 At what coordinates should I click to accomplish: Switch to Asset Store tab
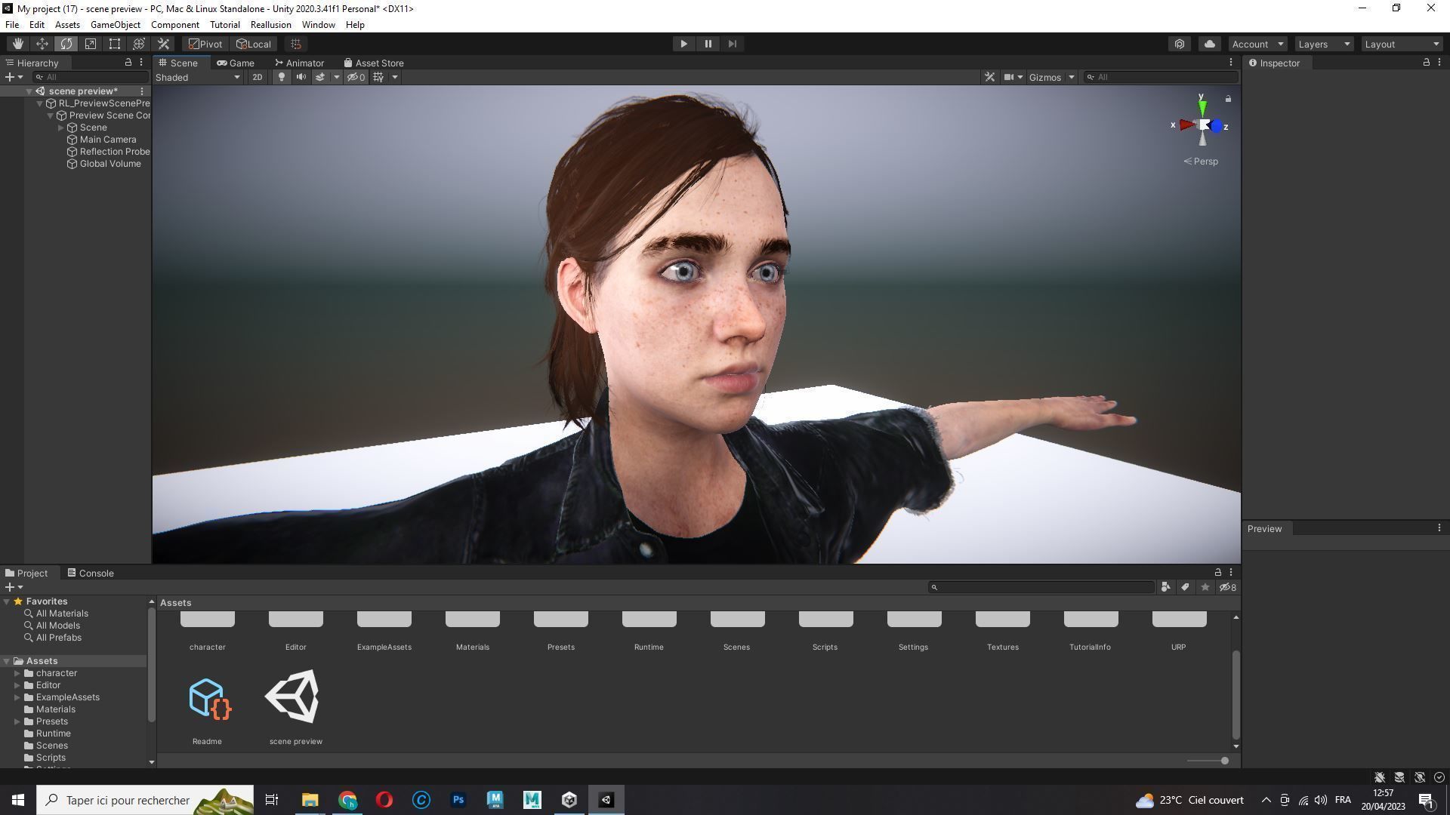point(374,63)
